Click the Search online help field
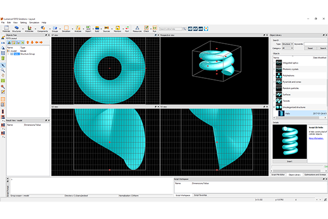Screen dimensions: 328x219 171,28
